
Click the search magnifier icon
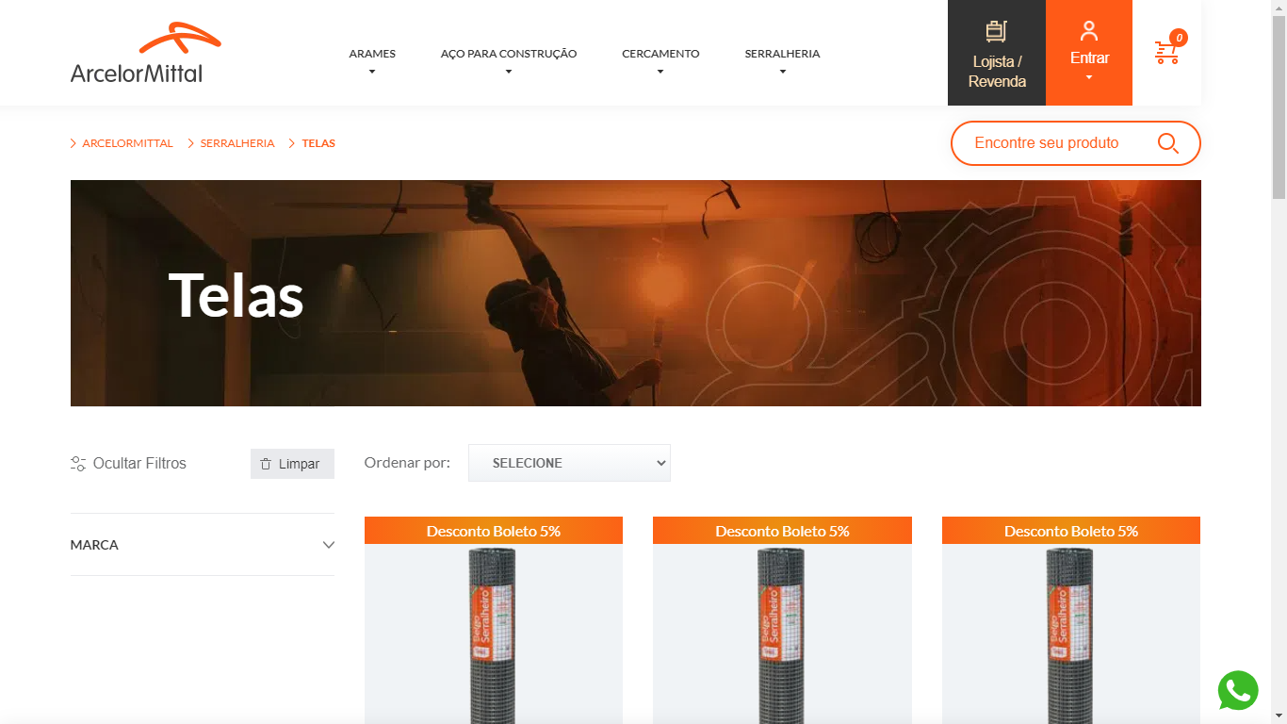click(1168, 143)
